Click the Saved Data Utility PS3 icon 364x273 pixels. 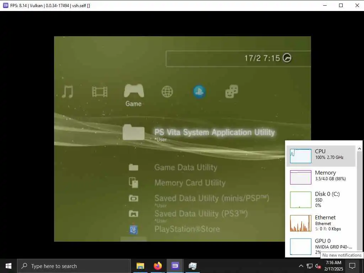(x=134, y=213)
